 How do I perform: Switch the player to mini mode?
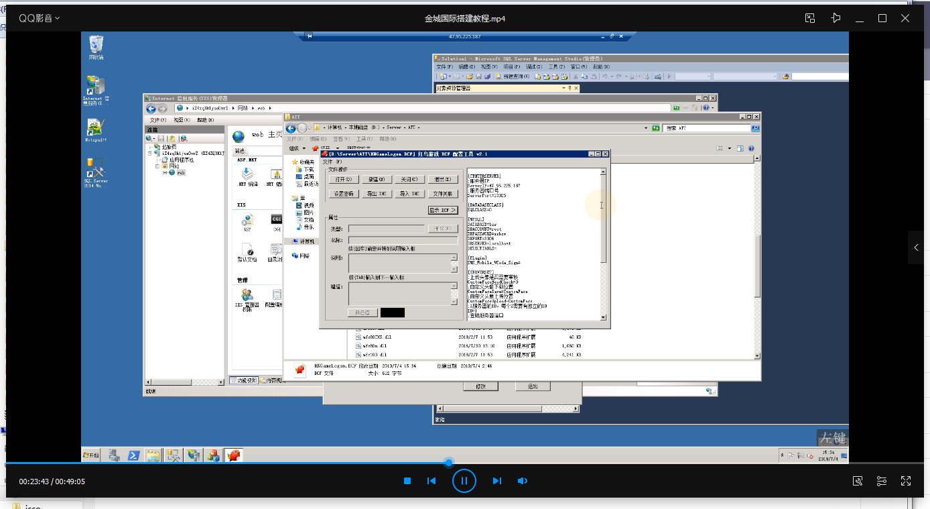click(x=810, y=18)
